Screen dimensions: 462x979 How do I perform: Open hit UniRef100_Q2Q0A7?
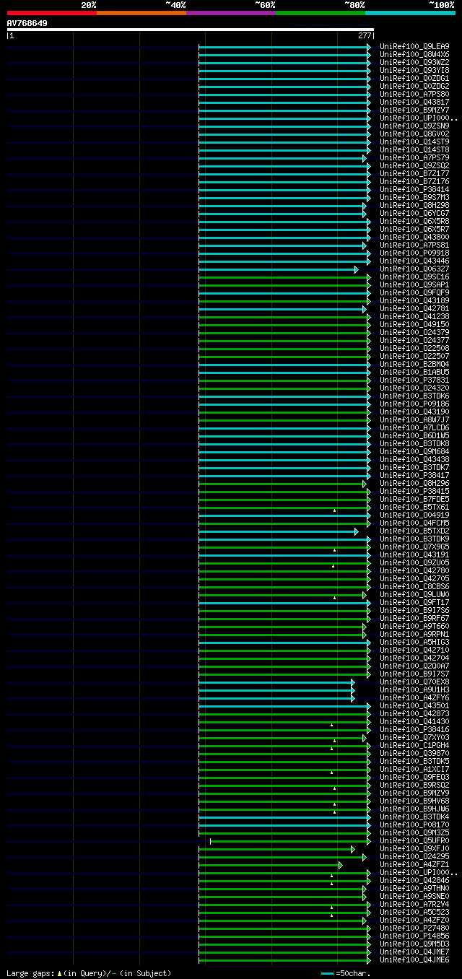(414, 666)
